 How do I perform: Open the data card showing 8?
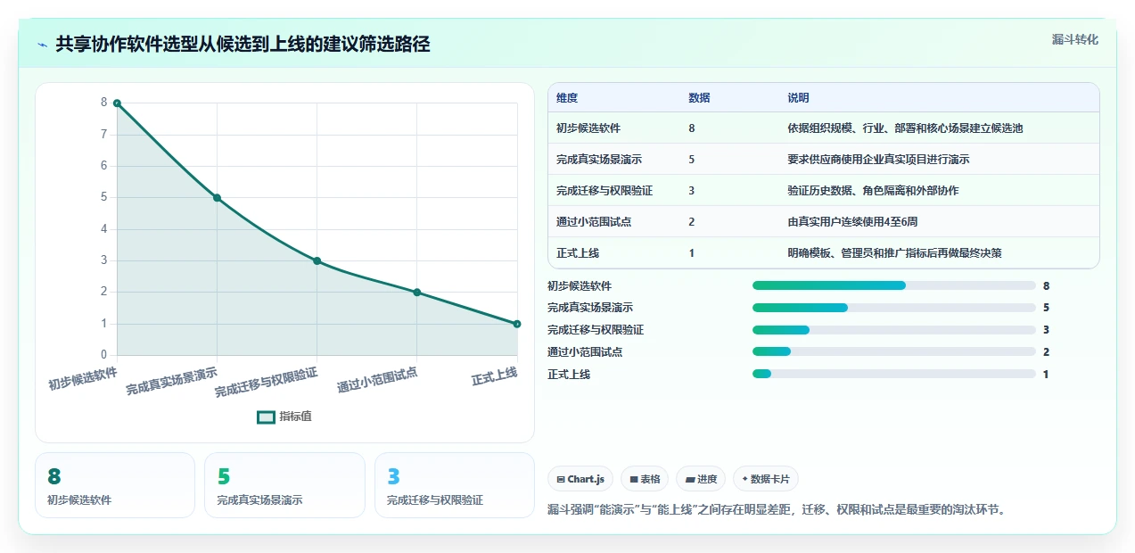[115, 485]
